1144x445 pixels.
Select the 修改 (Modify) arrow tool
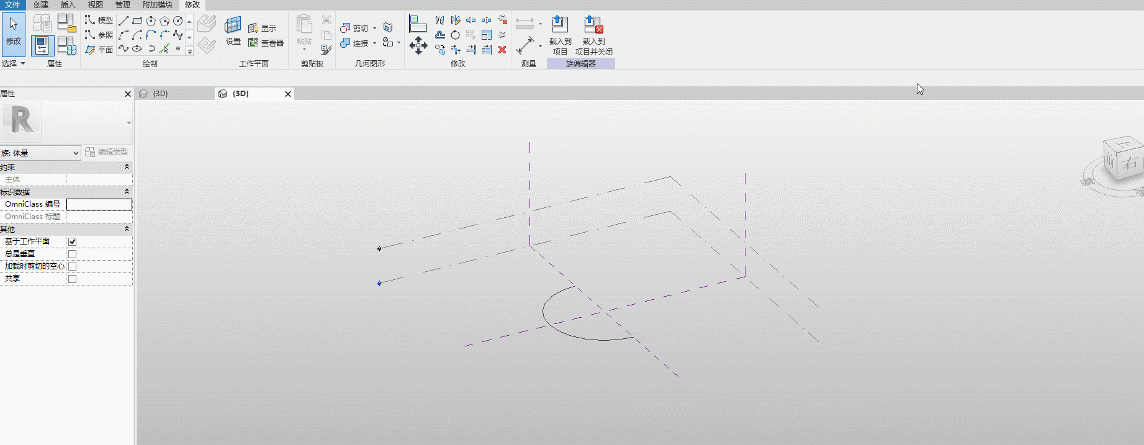14,34
